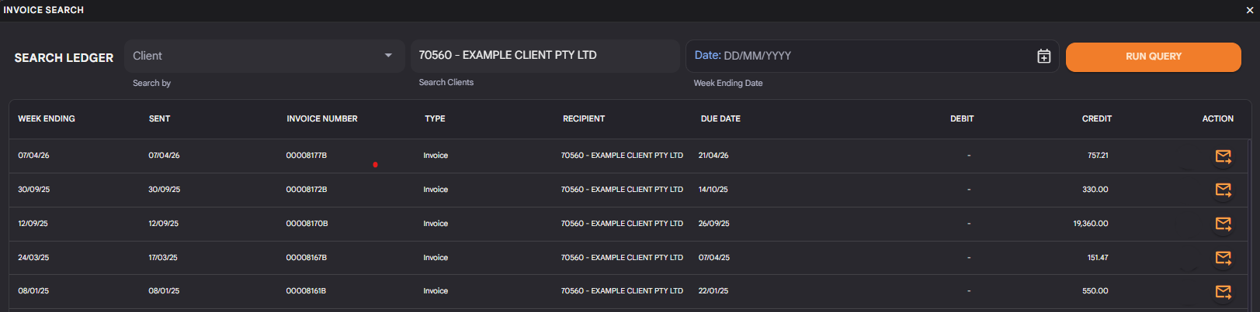1260x312 pixels.
Task: Sort by Invoice Number column header
Action: pos(322,118)
